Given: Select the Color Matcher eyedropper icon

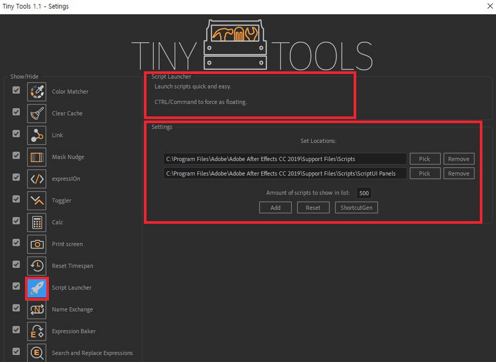Looking at the screenshot, I should [37, 92].
